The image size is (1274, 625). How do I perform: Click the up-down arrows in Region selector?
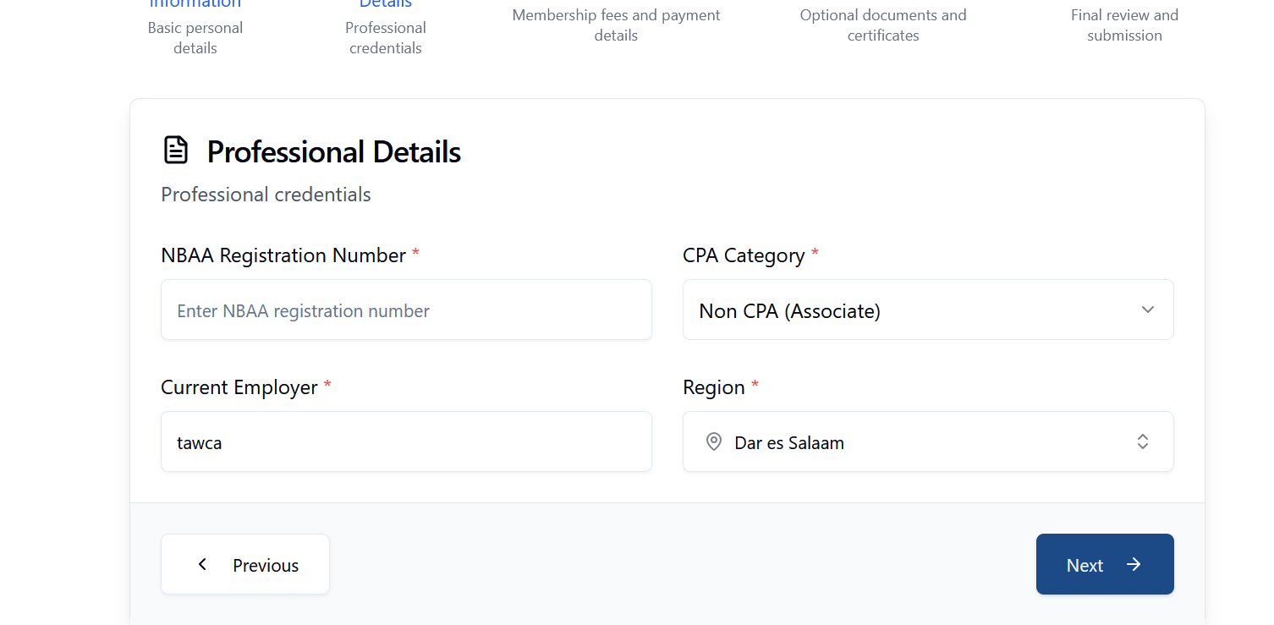[x=1142, y=441]
